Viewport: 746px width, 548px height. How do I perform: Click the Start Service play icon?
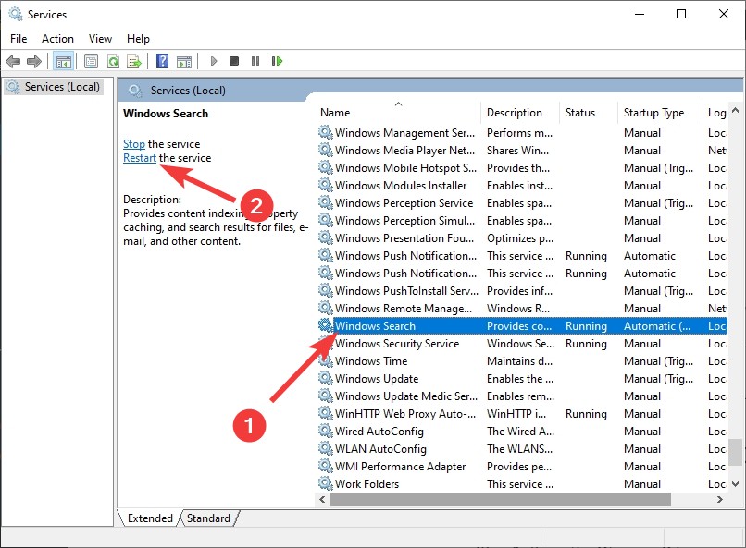[214, 61]
